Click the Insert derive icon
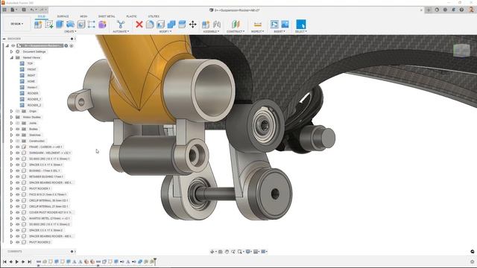477x268 pixels. pos(274,25)
